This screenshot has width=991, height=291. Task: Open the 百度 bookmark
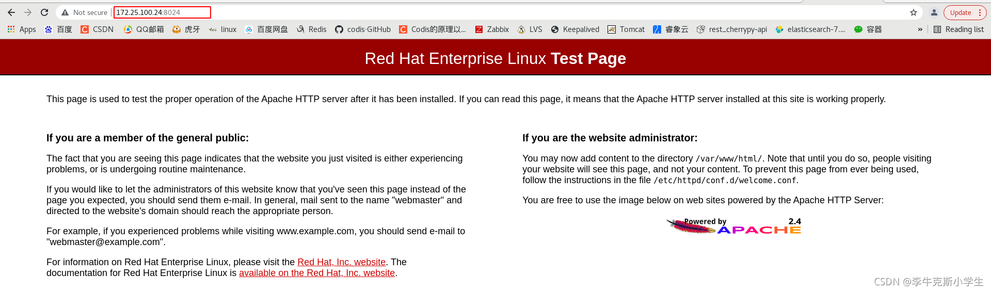(58, 29)
